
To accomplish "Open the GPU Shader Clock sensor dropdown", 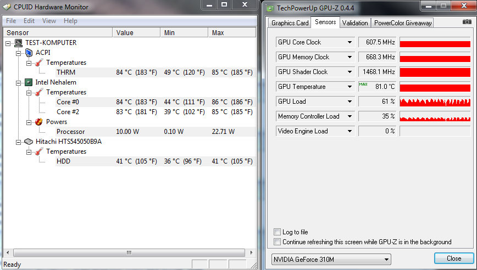I will point(350,72).
